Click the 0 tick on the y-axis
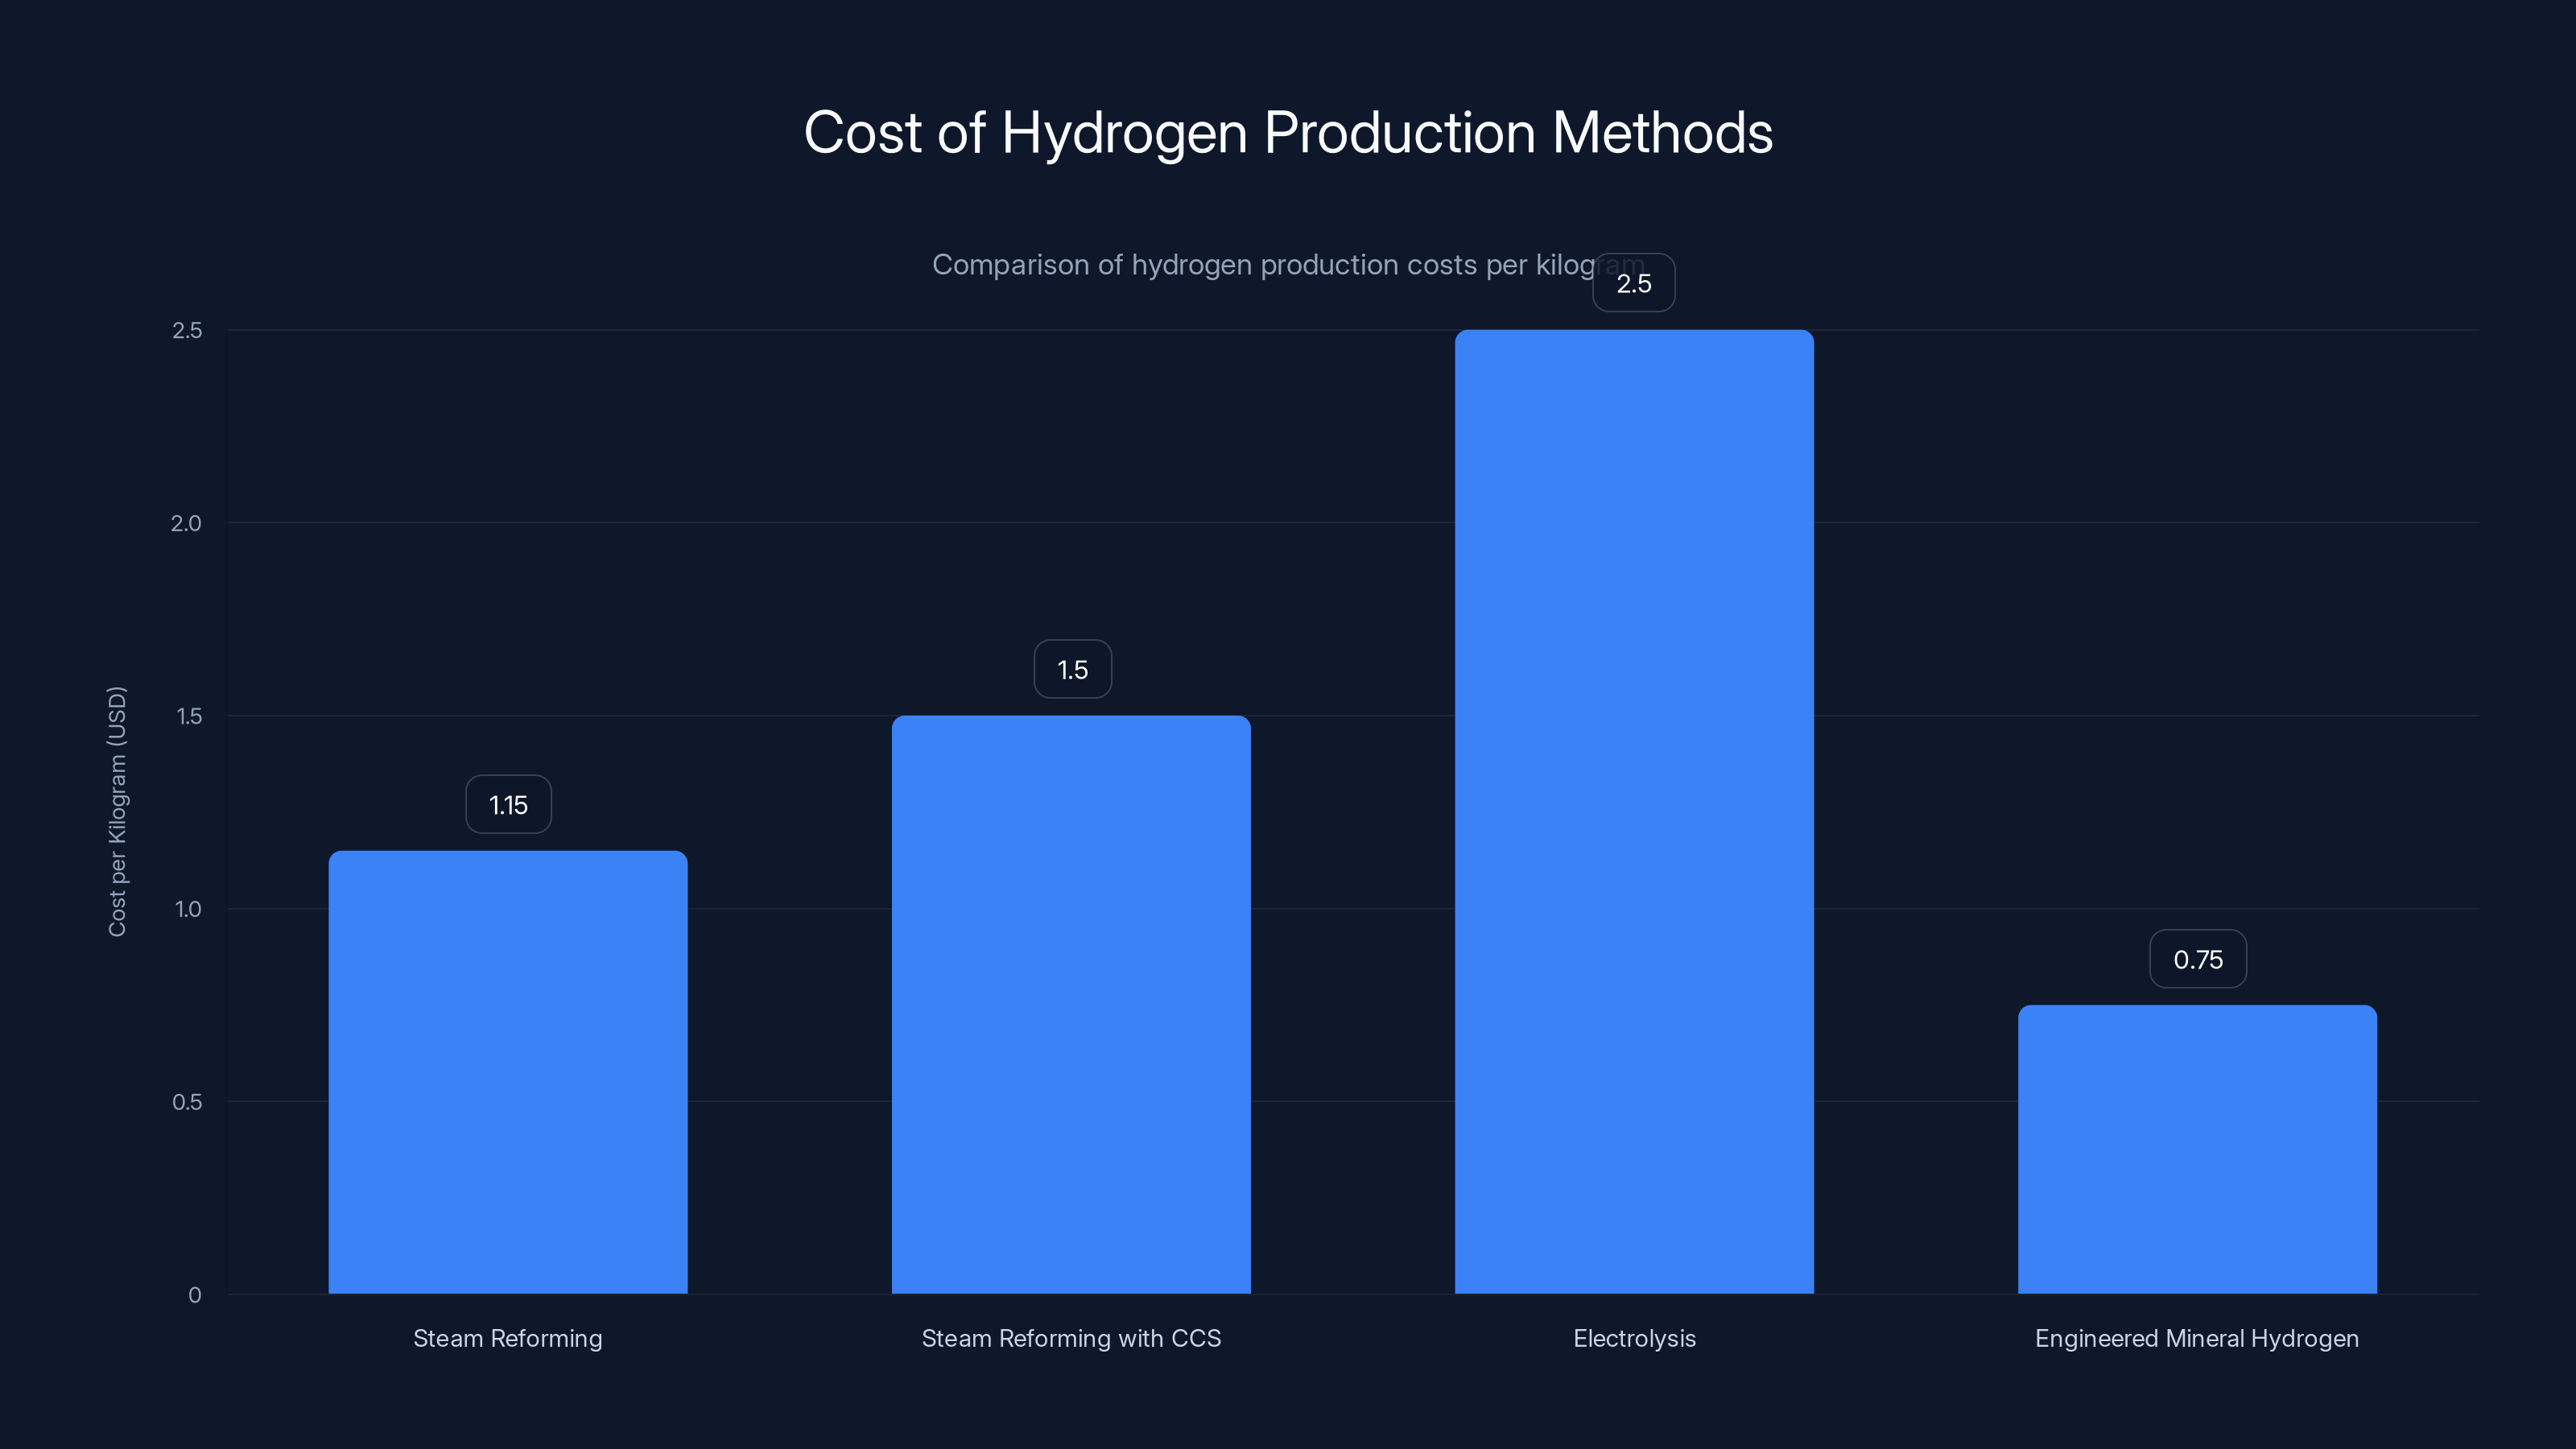The image size is (2576, 1449). pos(195,1295)
